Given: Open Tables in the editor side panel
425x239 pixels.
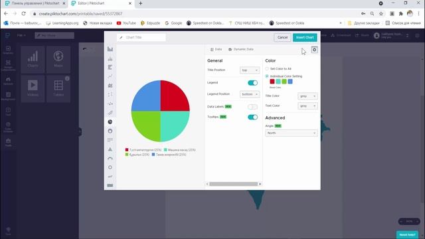Looking at the screenshot, I should (58, 88).
